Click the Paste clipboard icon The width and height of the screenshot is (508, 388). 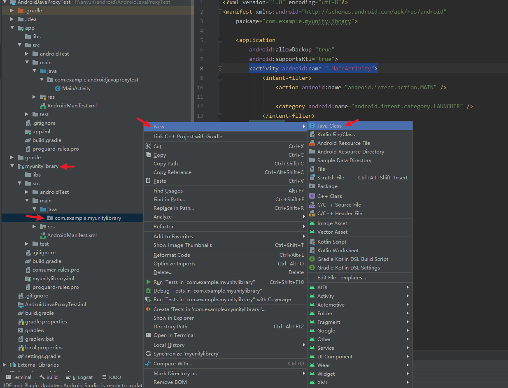click(x=148, y=181)
